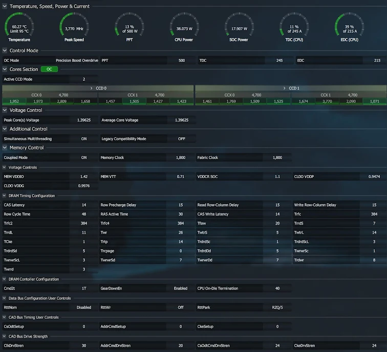
Task: Click the core showing 2,809 in CCD 0
Action: (62, 101)
